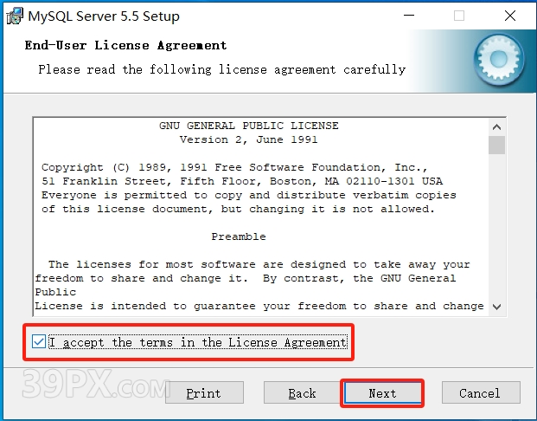Untick the accept license terms checkbox

(39, 342)
